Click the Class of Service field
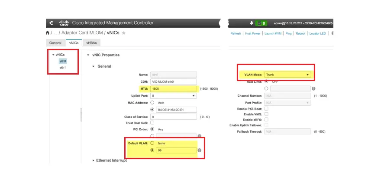This screenshot has height=189, width=381. pos(174,117)
